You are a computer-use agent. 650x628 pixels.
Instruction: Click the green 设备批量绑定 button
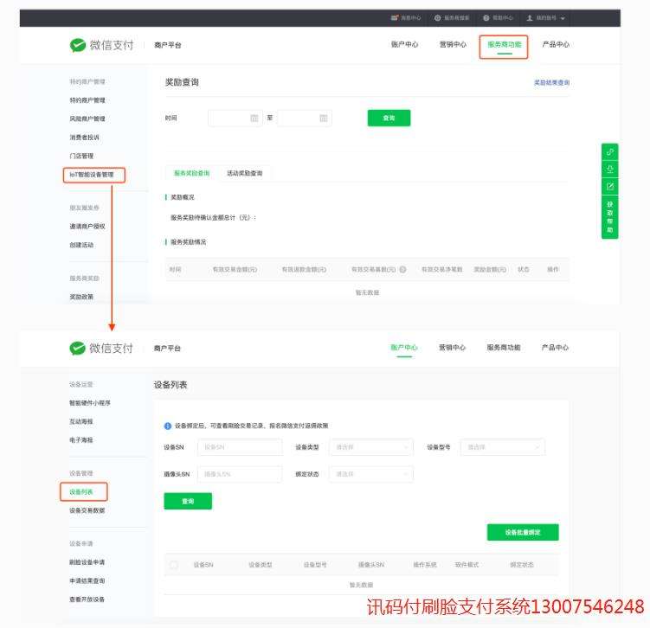pyautogui.click(x=523, y=532)
